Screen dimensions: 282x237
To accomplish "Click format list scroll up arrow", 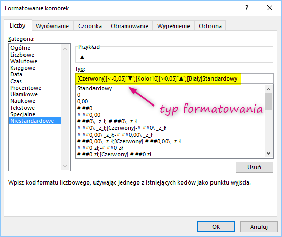I will point(269,89).
